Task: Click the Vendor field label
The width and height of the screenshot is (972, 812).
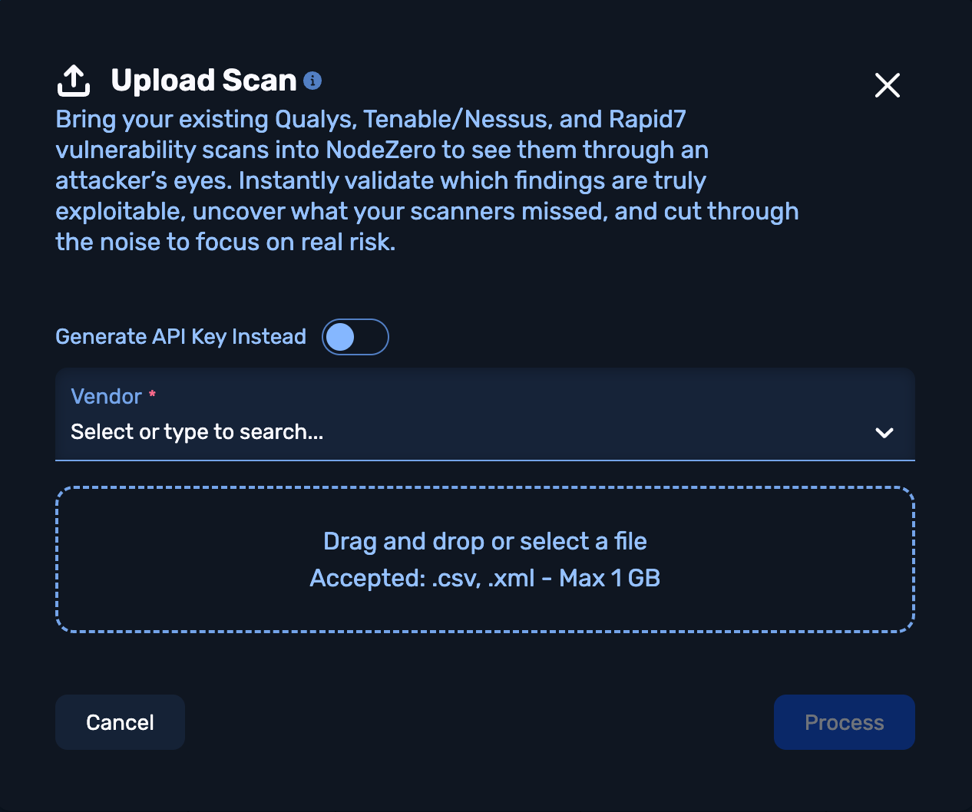Action: [106, 397]
